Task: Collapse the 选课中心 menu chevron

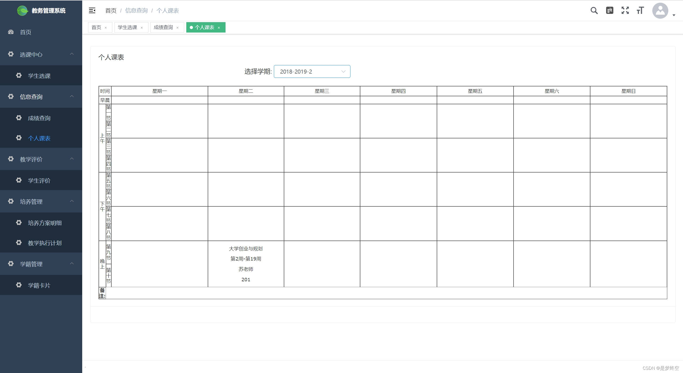Action: (x=72, y=54)
